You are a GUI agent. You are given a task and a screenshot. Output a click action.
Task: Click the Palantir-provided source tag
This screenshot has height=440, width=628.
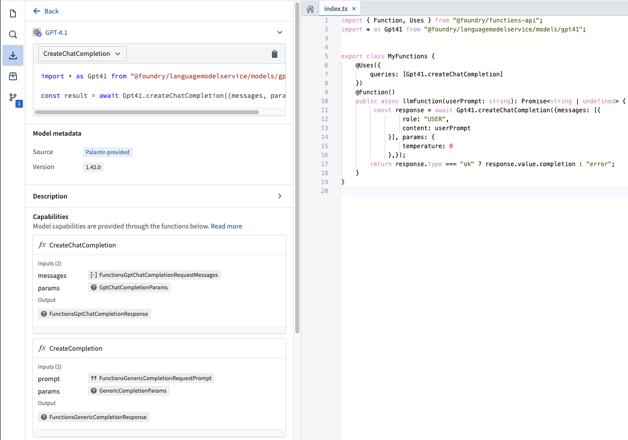pos(108,152)
